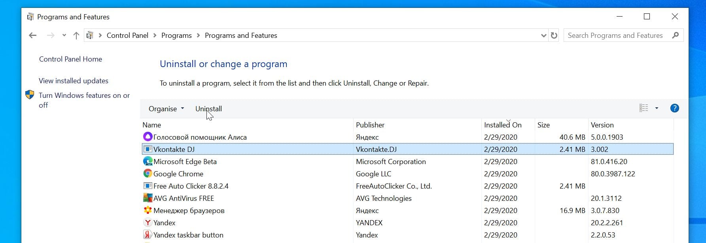706x243 pixels.
Task: Select the Microsoft Edge Beta entry
Action: (x=185, y=162)
